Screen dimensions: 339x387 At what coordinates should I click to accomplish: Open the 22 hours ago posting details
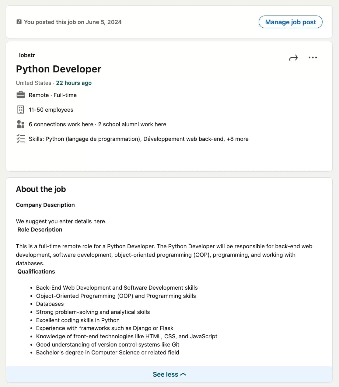click(74, 83)
